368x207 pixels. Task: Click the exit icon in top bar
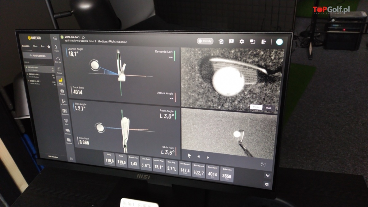[x=263, y=42]
